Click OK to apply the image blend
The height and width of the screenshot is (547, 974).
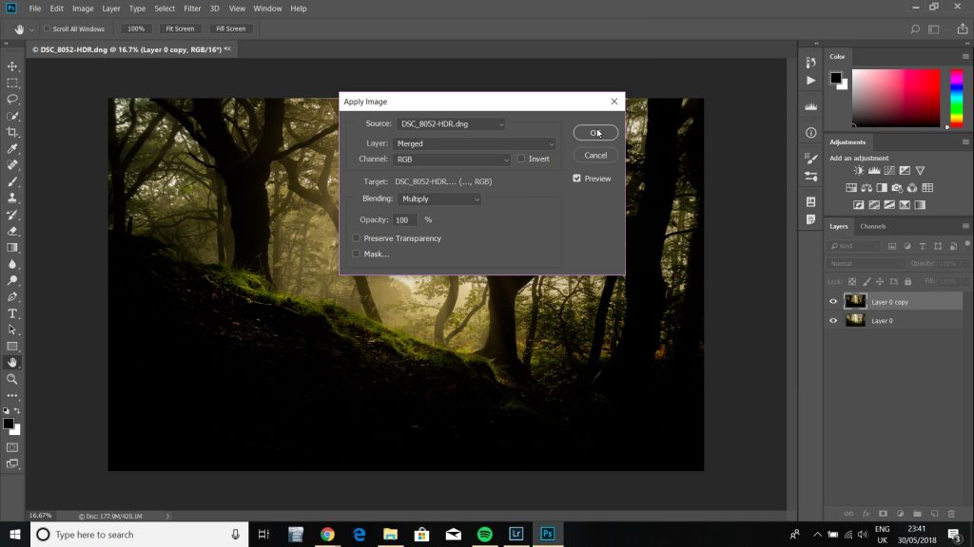point(595,133)
